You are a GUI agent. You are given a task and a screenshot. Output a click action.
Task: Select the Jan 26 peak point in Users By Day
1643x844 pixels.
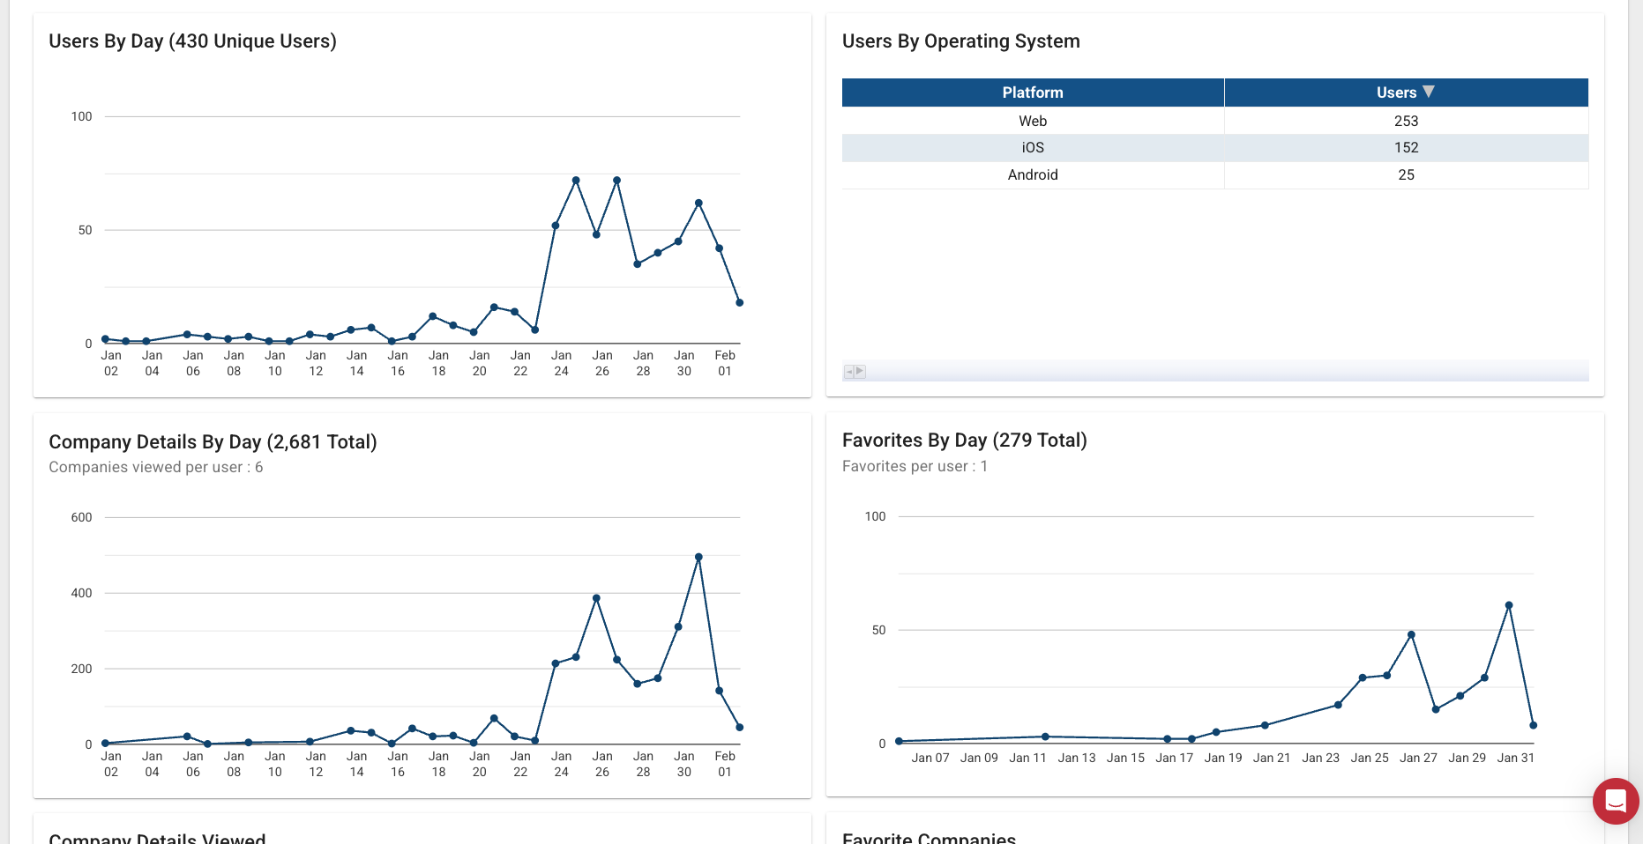[616, 181]
